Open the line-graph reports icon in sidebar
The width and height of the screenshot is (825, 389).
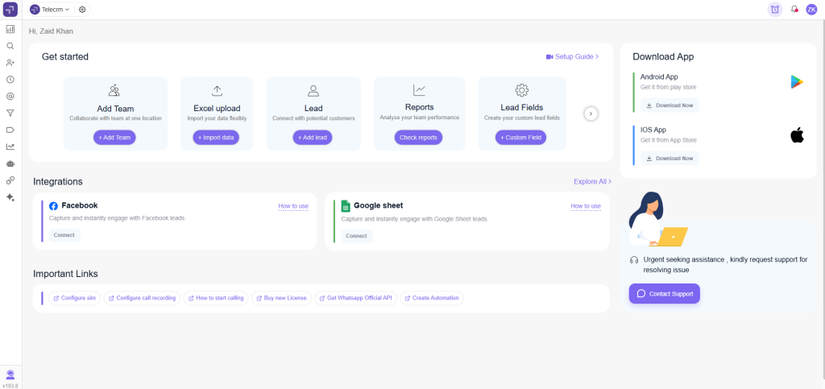point(10,147)
